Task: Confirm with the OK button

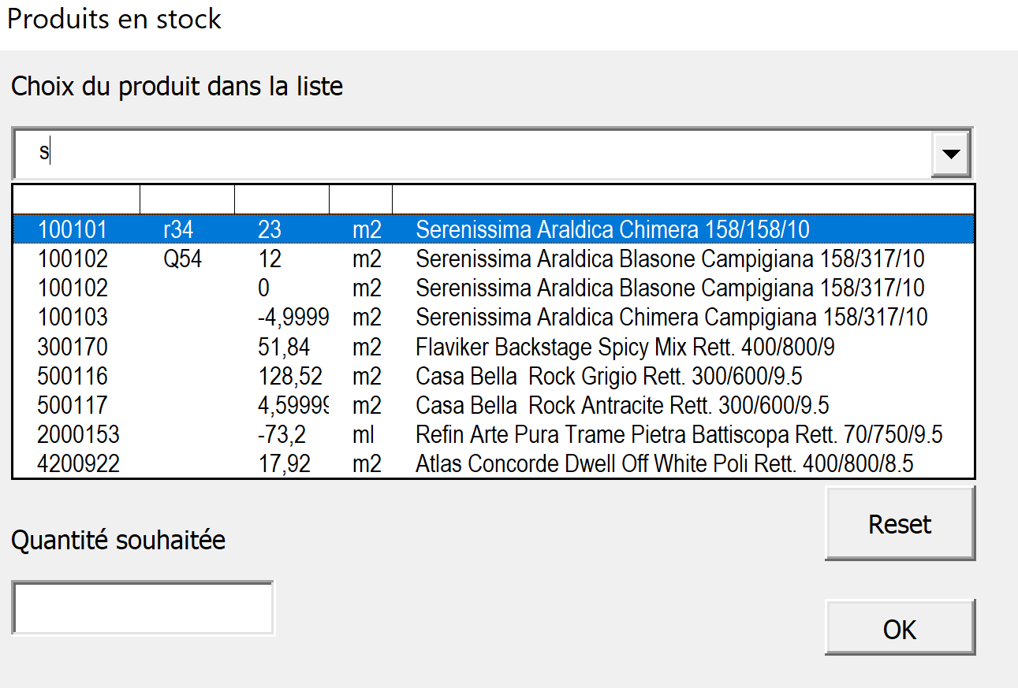Action: pos(900,628)
